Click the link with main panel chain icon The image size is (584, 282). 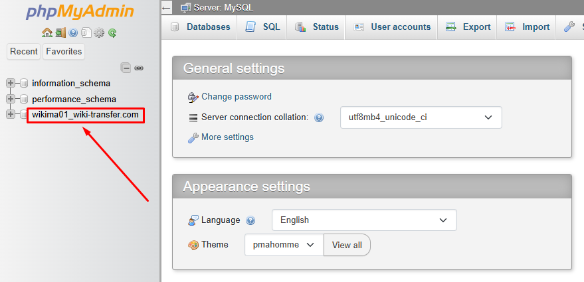(x=139, y=68)
